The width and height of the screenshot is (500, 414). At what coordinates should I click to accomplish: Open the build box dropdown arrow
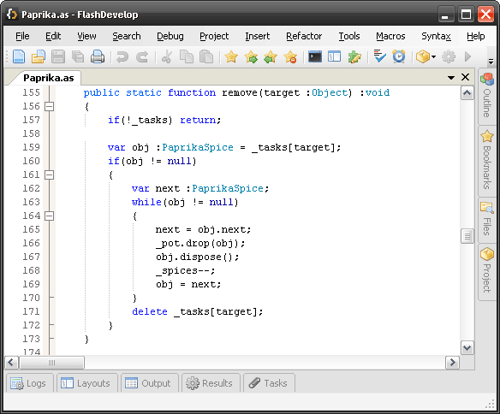pyautogui.click(x=434, y=57)
